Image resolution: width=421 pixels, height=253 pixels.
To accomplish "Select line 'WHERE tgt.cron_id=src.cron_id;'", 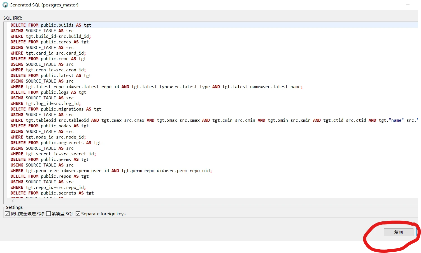I will [48, 70].
